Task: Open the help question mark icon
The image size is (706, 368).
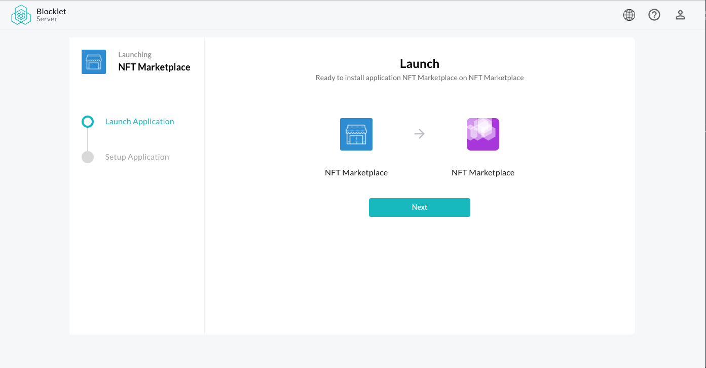Action: 654,15
